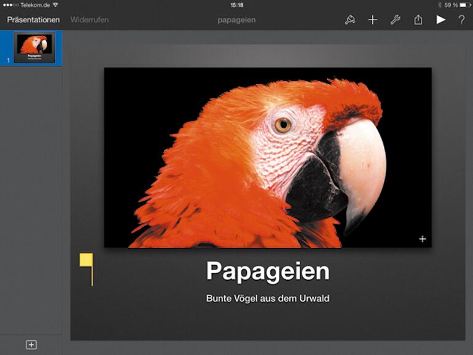
Task: Tap the replace-image plus on the parrot photo
Action: pyautogui.click(x=423, y=239)
